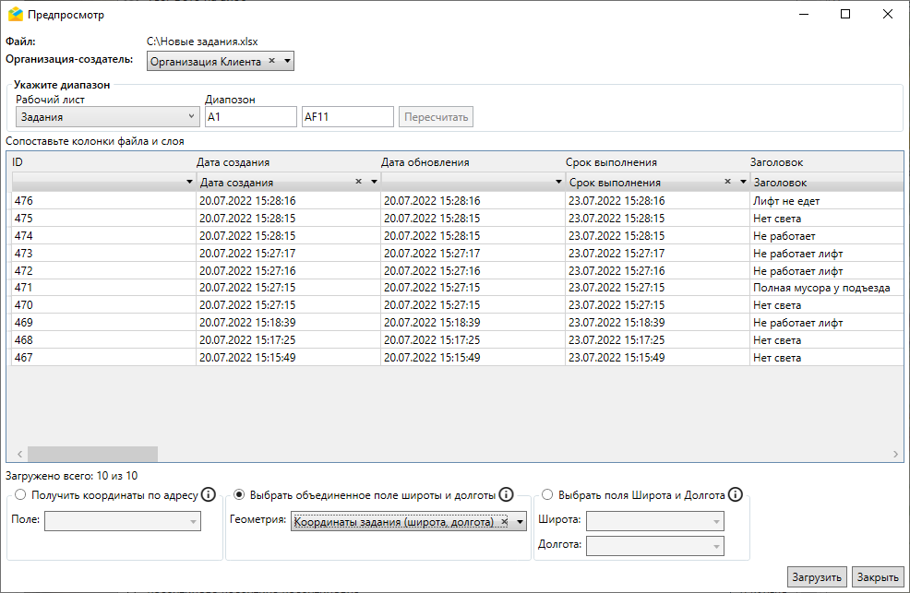Click info icon beside 'Выбрать поля Широта и Долгота'
Screen dimensions: 910x593
coord(735,494)
